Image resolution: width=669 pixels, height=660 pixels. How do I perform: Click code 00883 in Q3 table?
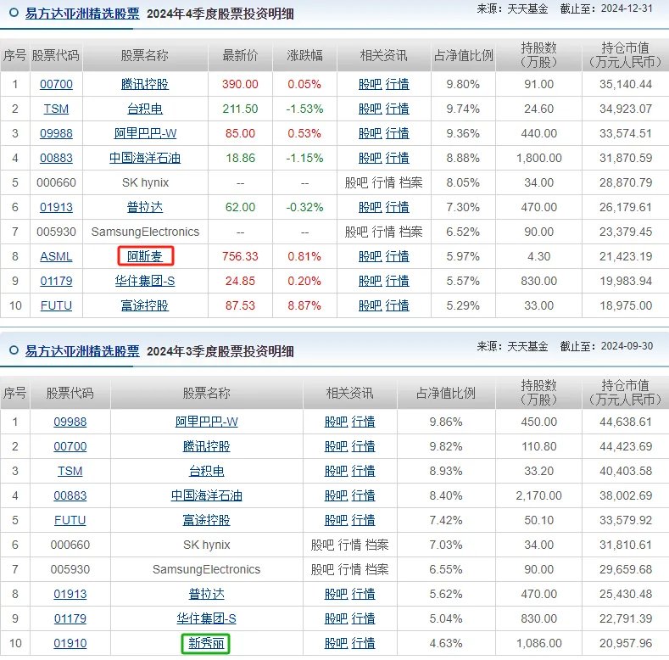[70, 495]
